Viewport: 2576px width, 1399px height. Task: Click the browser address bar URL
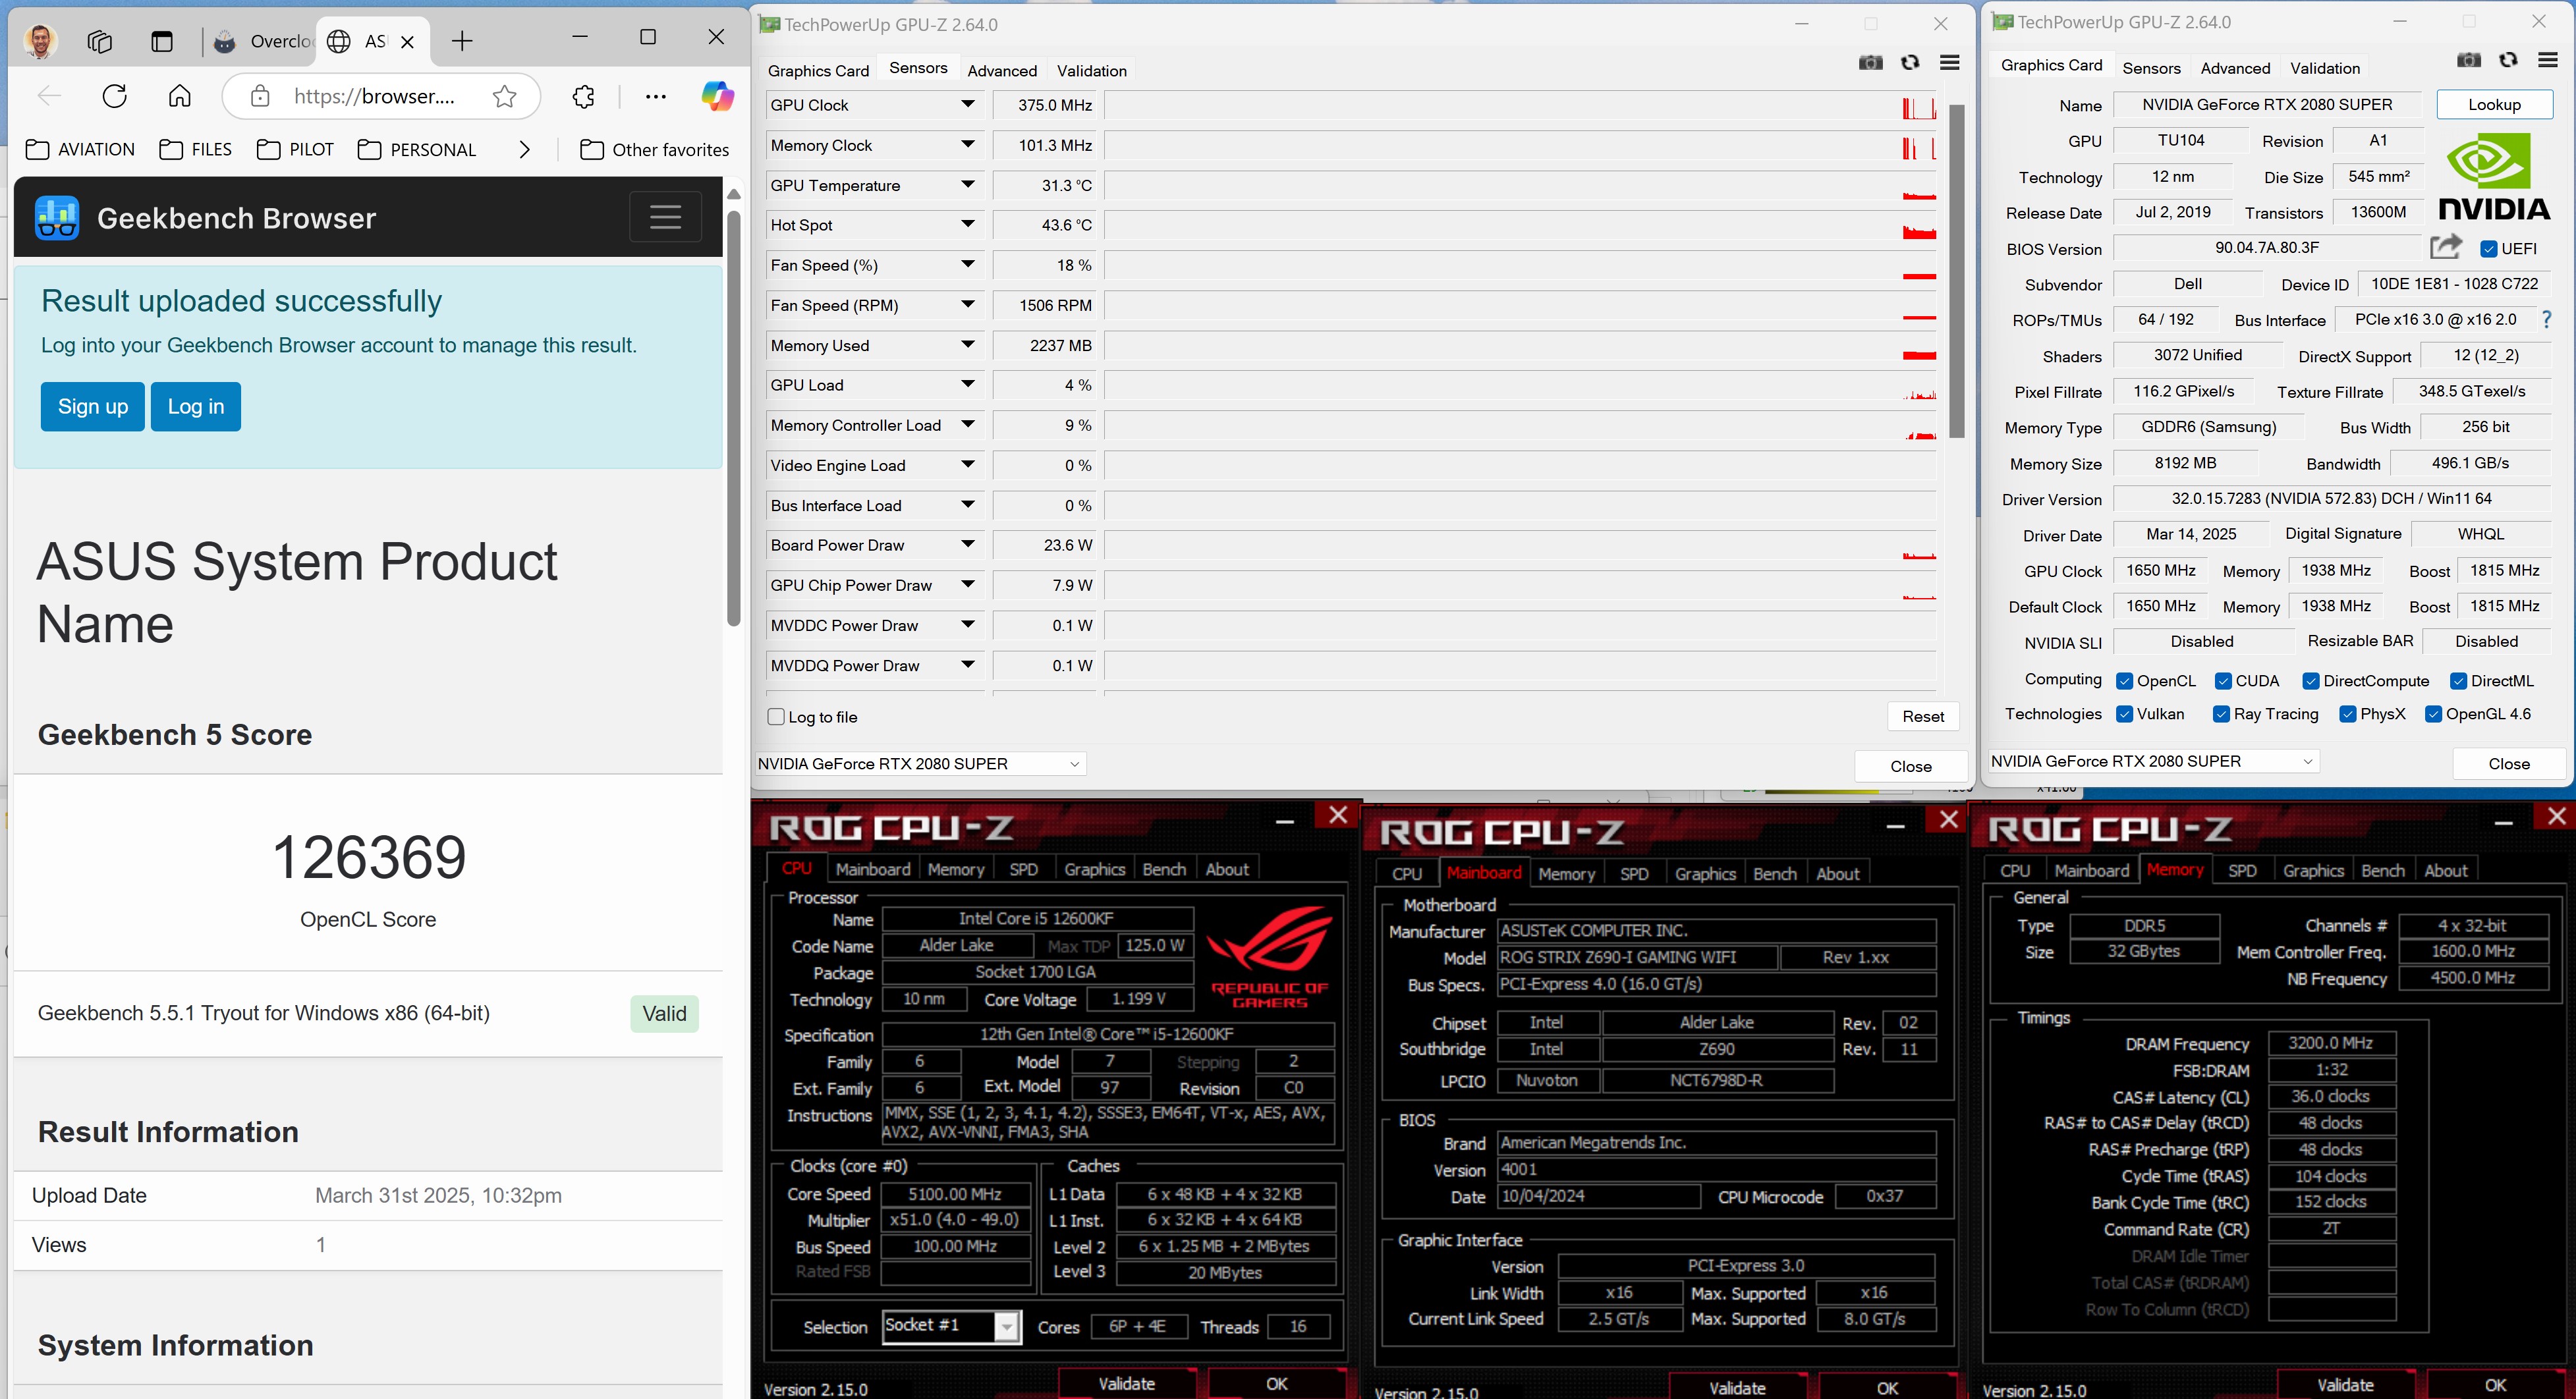[374, 96]
